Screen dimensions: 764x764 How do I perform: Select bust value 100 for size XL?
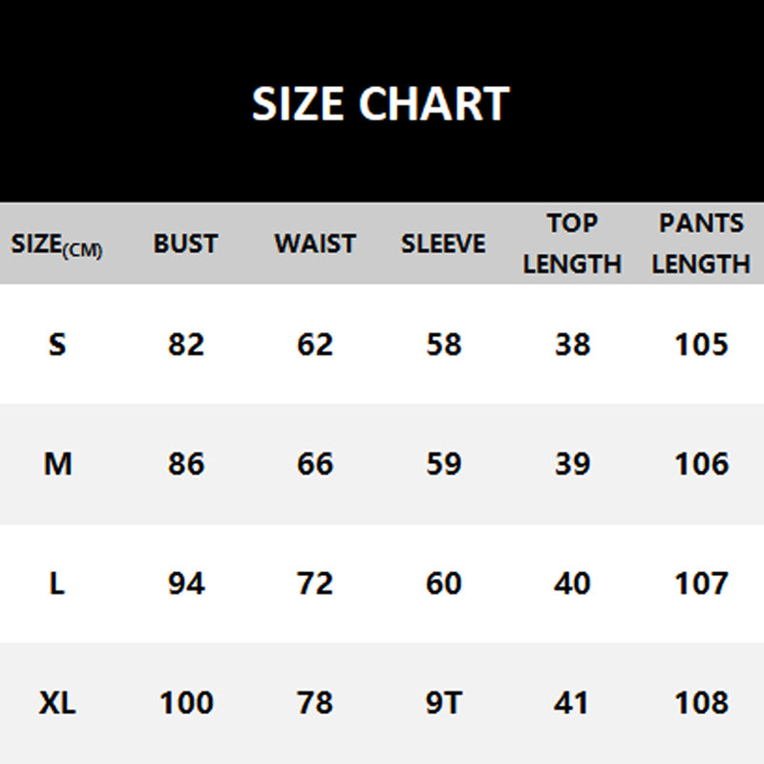[x=186, y=704]
